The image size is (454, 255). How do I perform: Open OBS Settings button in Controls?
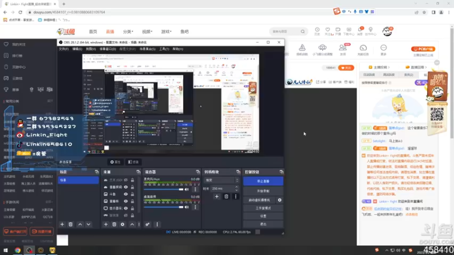263,216
